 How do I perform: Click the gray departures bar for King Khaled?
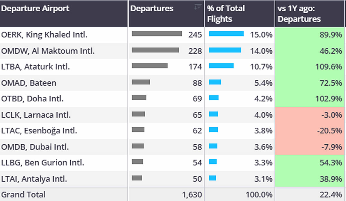point(157,34)
